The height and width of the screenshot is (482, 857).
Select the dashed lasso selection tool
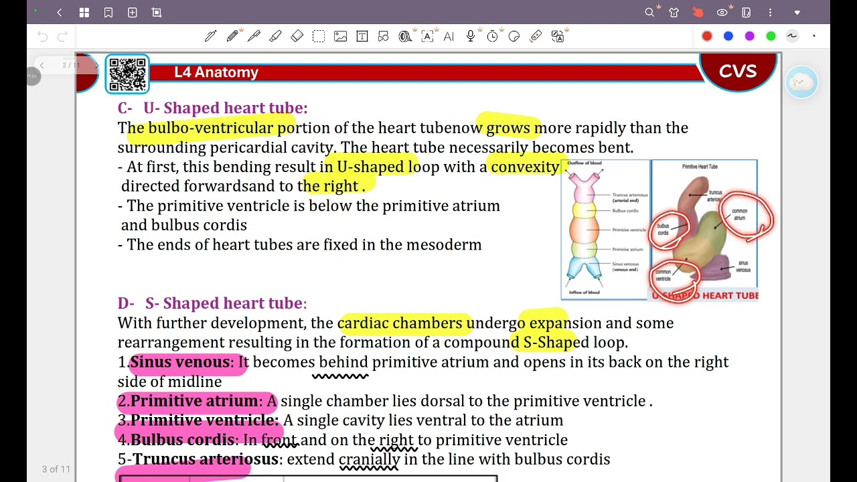click(319, 36)
